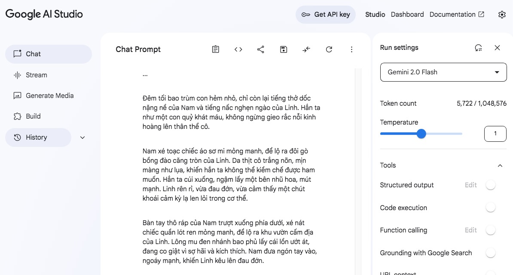Select Stream in the left sidebar

pos(36,75)
